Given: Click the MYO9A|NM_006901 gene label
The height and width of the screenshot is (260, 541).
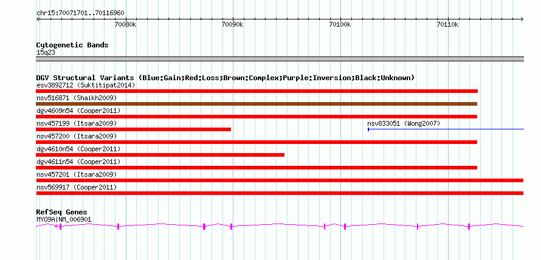Looking at the screenshot, I should [x=64, y=219].
